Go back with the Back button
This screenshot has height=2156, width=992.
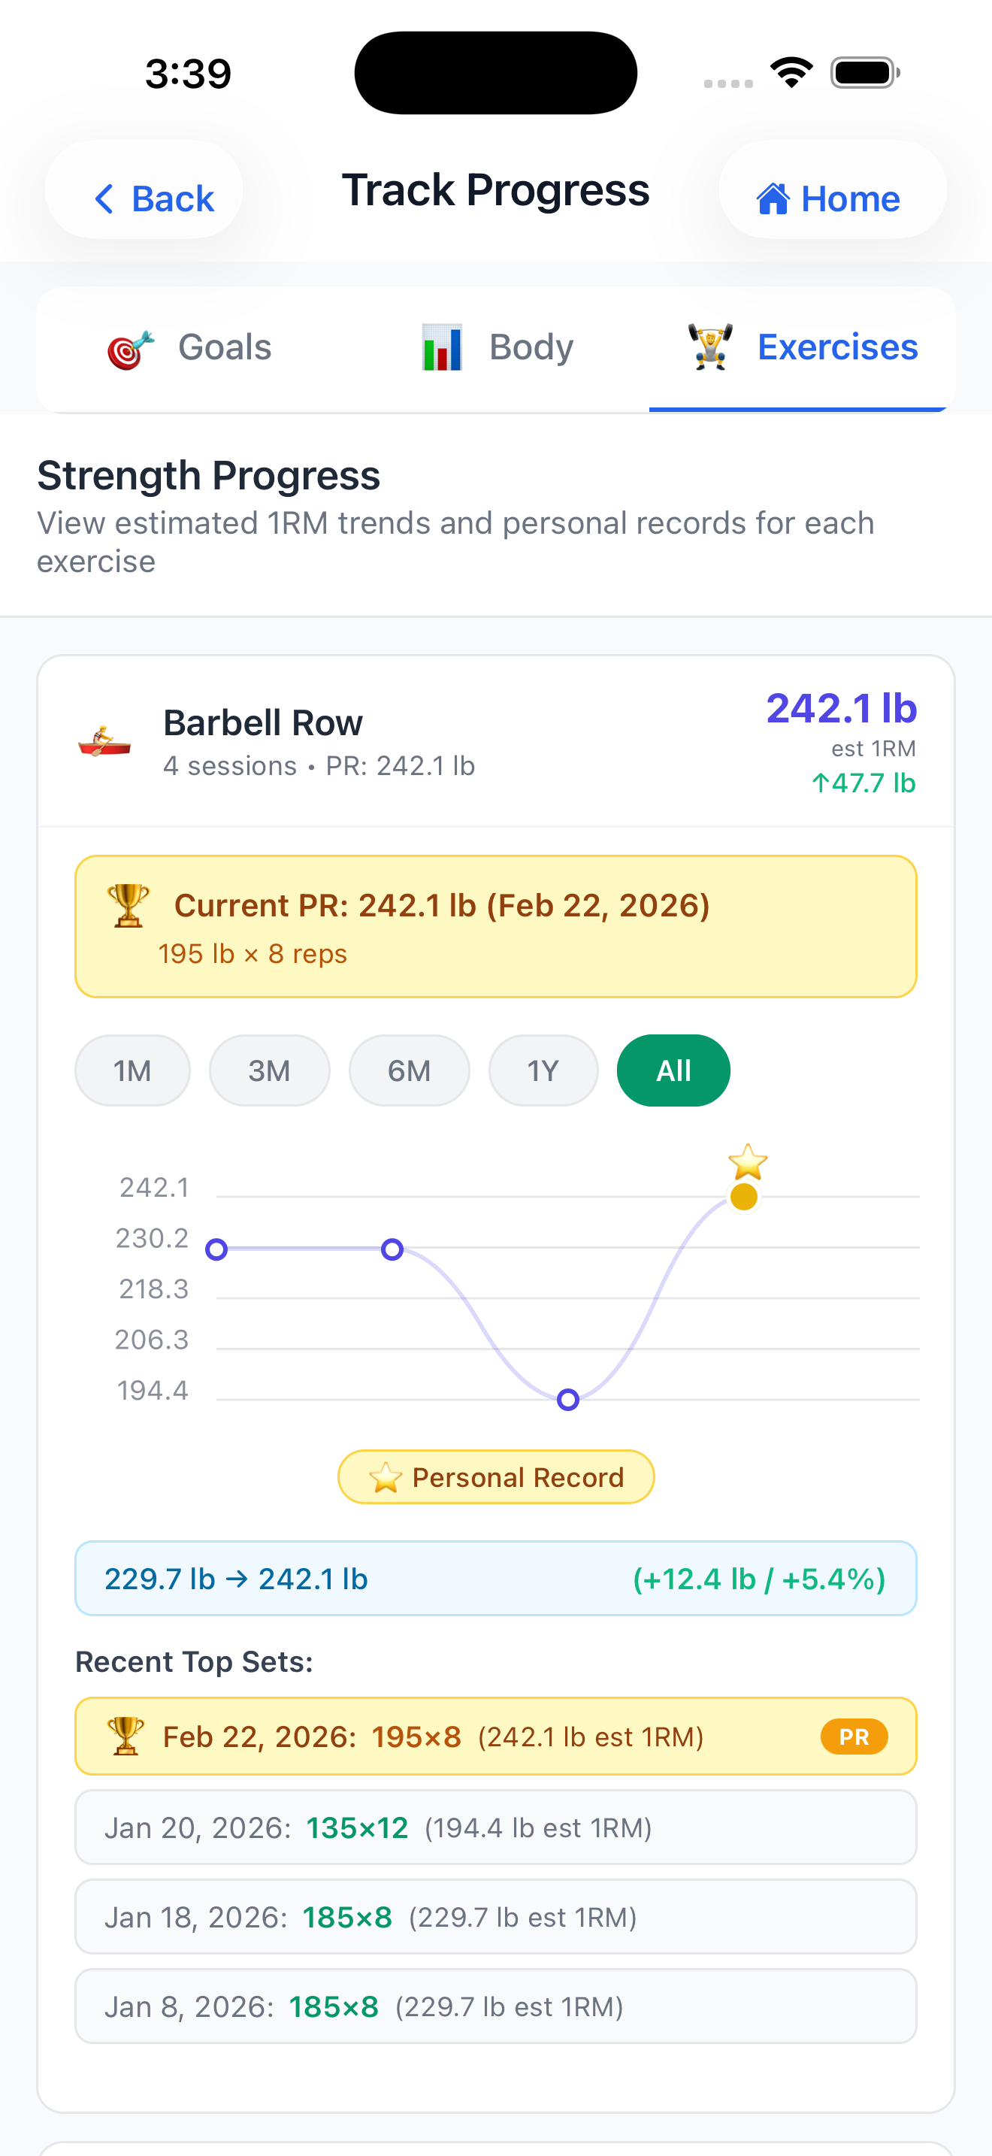point(144,190)
